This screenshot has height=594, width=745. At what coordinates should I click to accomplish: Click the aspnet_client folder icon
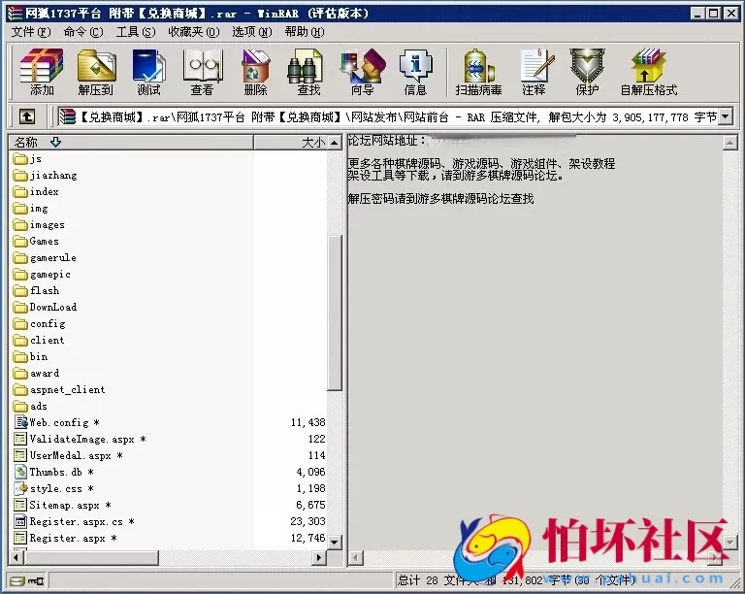point(20,389)
